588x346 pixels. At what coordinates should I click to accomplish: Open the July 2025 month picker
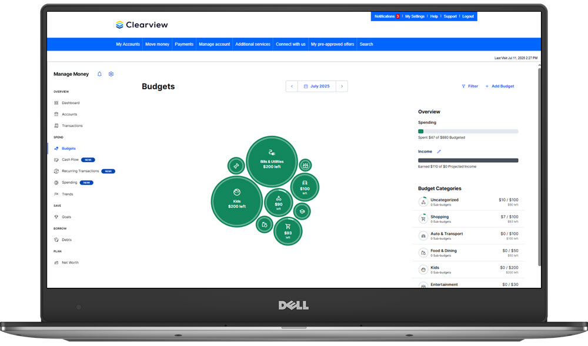click(x=317, y=86)
